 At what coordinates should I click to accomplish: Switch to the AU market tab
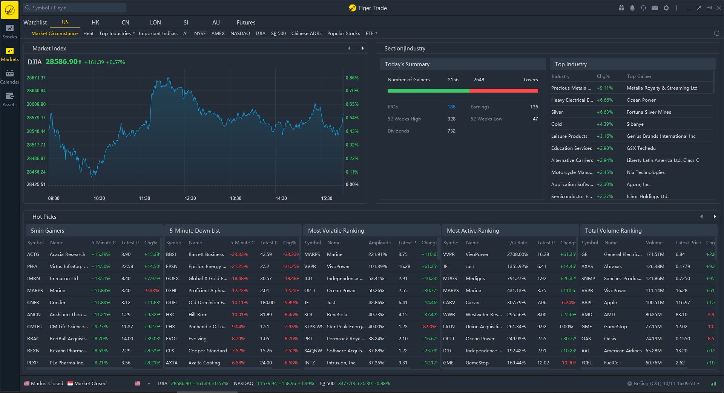[216, 23]
